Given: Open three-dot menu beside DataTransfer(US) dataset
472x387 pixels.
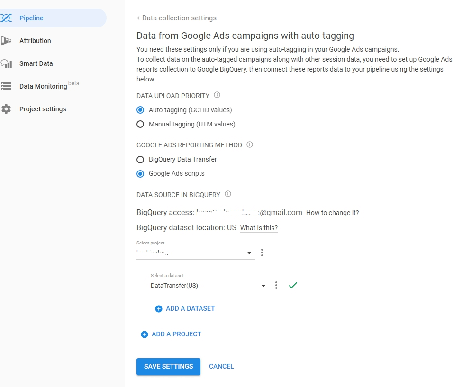Looking at the screenshot, I should point(276,286).
